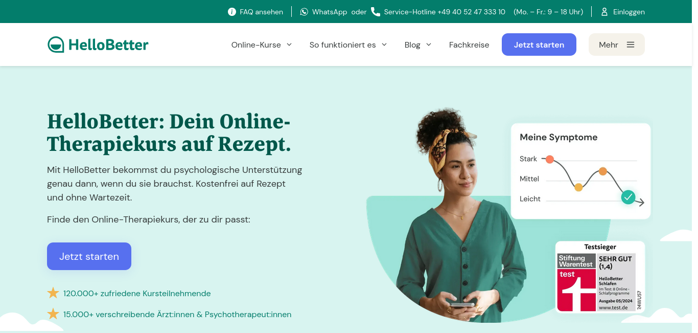Click Jetzt starten in the header

[539, 45]
